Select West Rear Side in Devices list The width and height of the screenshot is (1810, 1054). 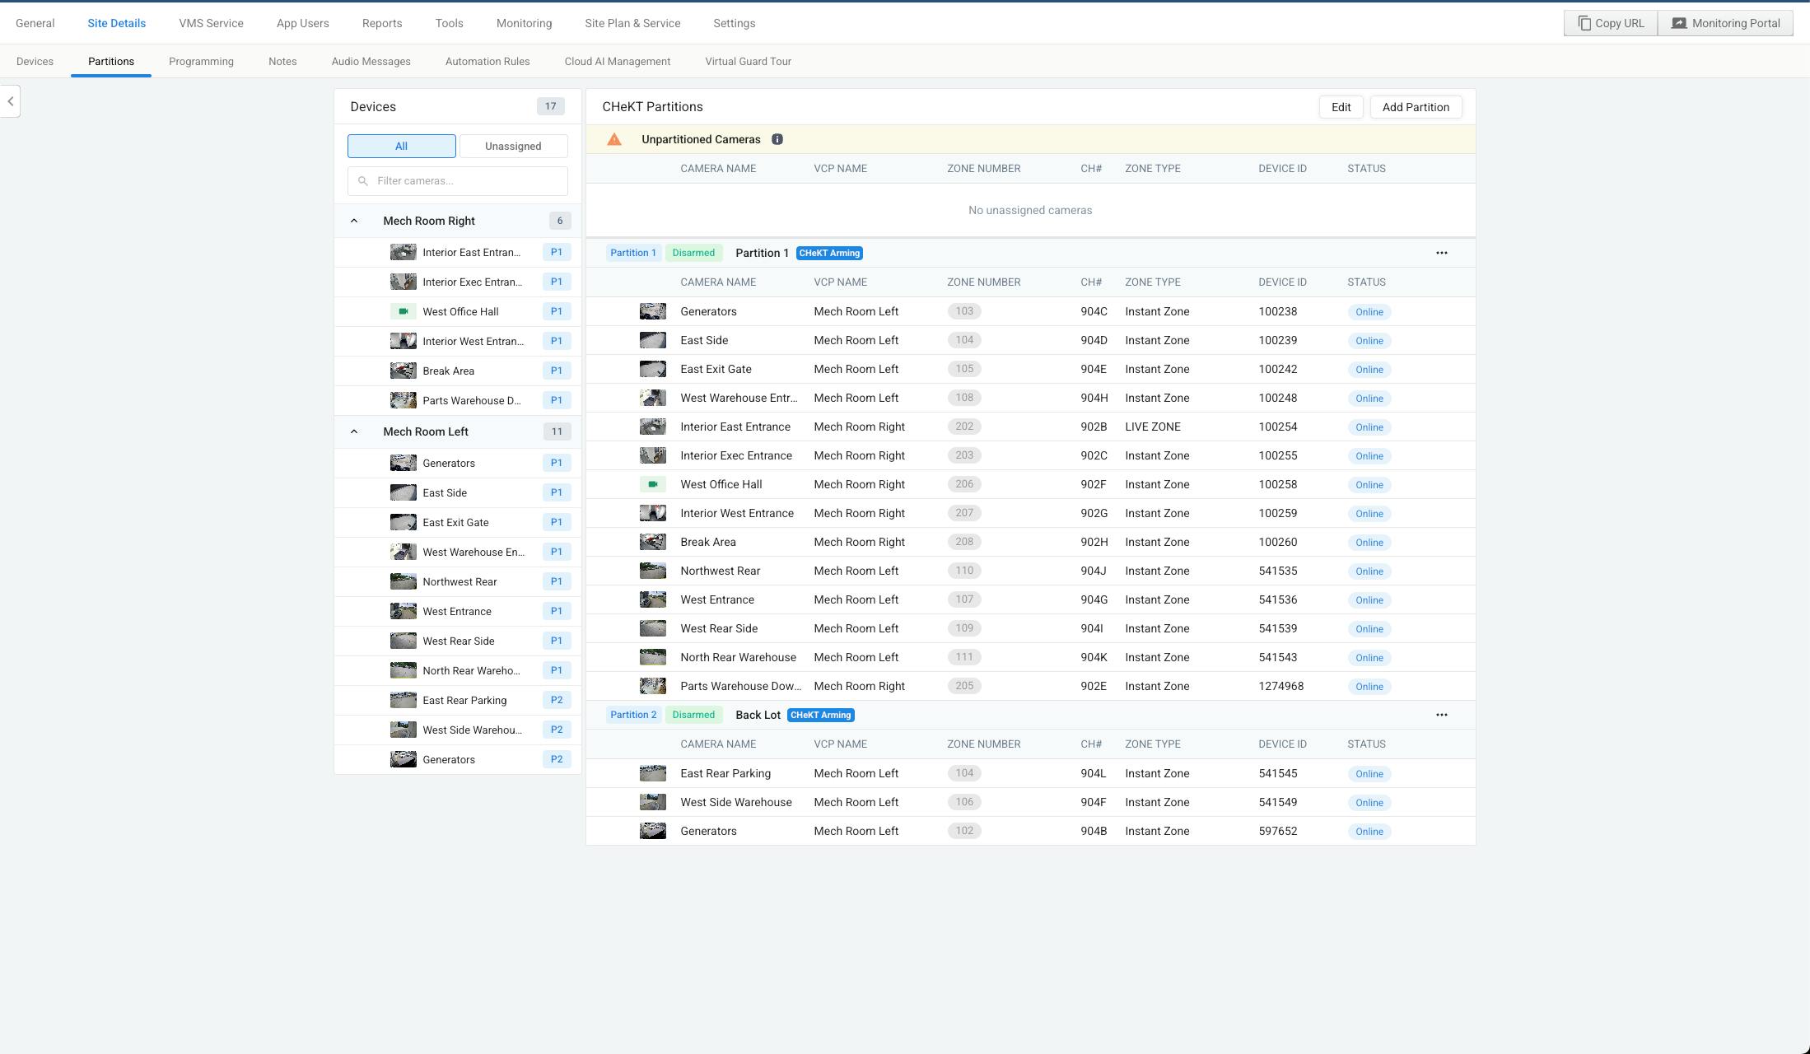(x=457, y=641)
